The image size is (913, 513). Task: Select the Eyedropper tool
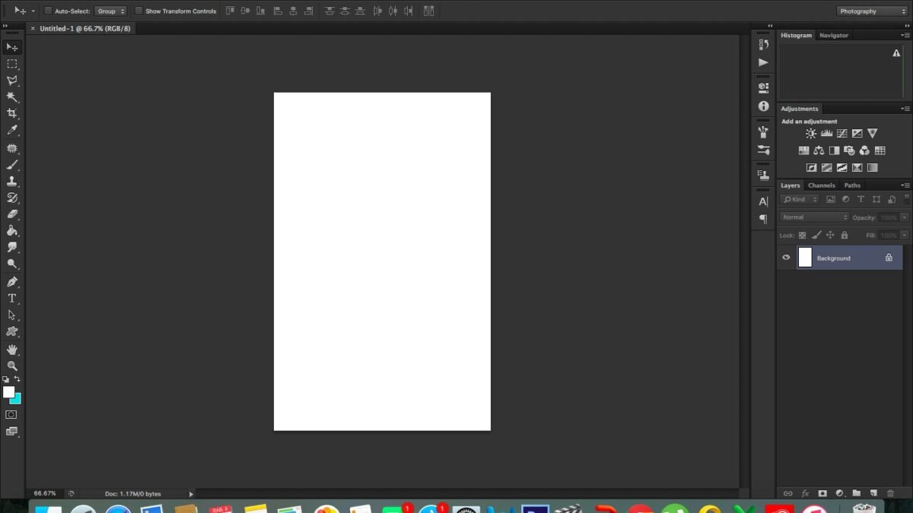(x=12, y=131)
